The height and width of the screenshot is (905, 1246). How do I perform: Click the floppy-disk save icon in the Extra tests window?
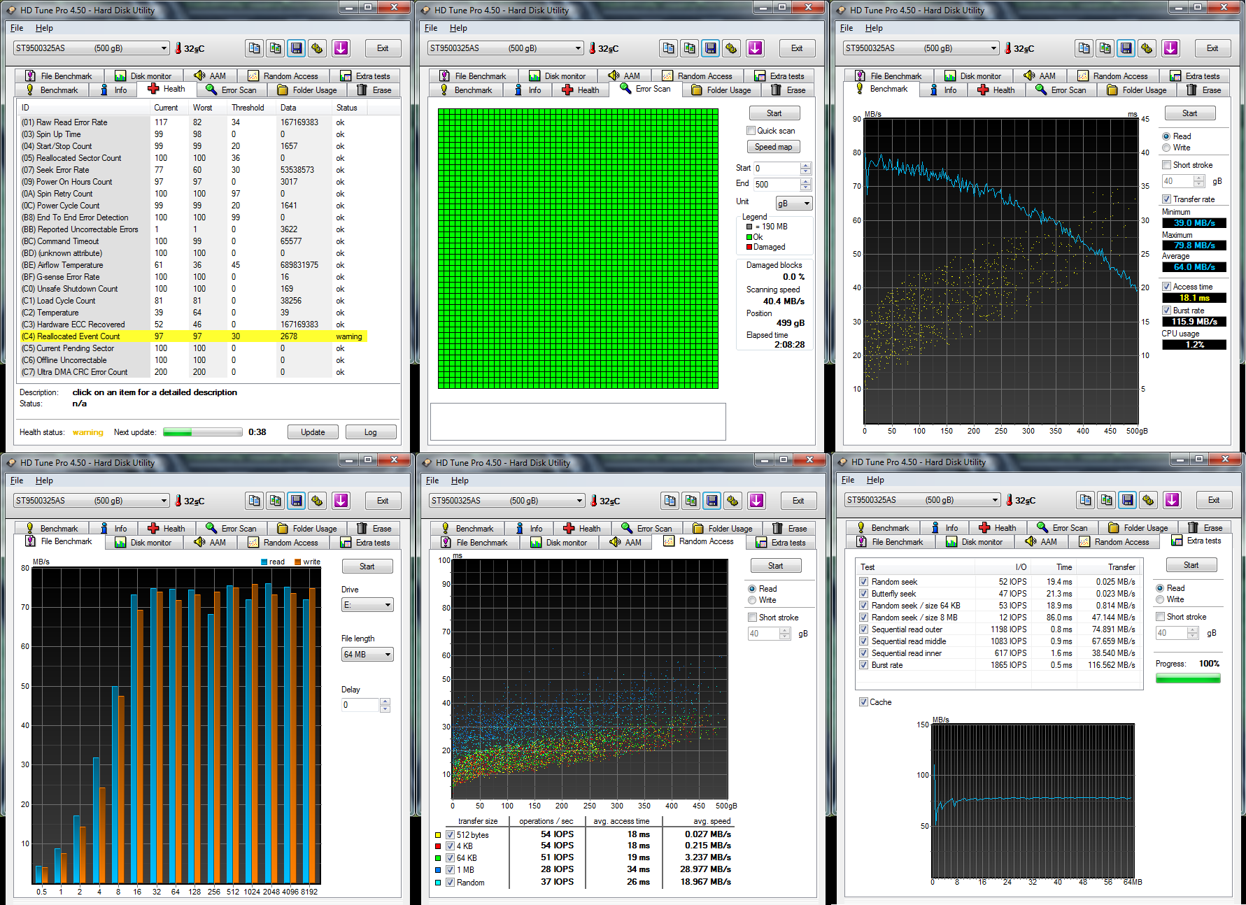click(1127, 500)
